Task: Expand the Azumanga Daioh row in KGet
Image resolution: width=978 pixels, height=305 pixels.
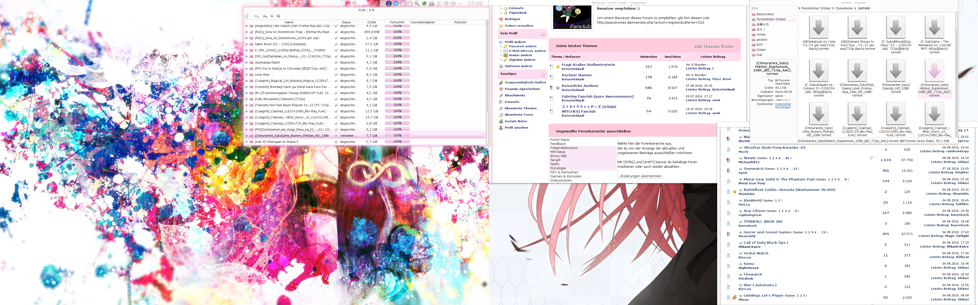Action: click(x=247, y=63)
